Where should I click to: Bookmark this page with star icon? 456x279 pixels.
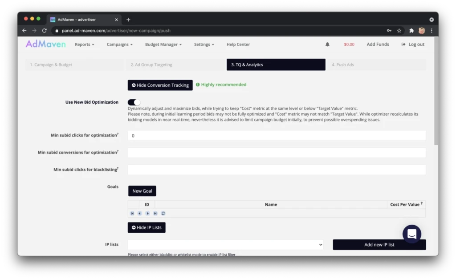click(x=399, y=31)
